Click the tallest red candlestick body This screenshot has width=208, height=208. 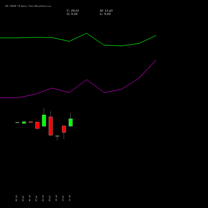tap(51, 126)
